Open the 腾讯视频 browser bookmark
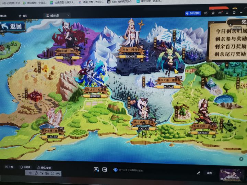247x185 pixels. click(35, 3)
